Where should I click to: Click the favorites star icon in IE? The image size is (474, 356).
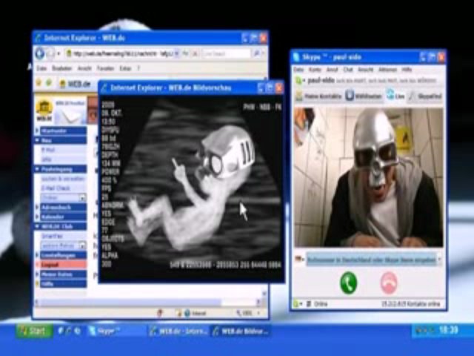pyautogui.click(x=39, y=82)
